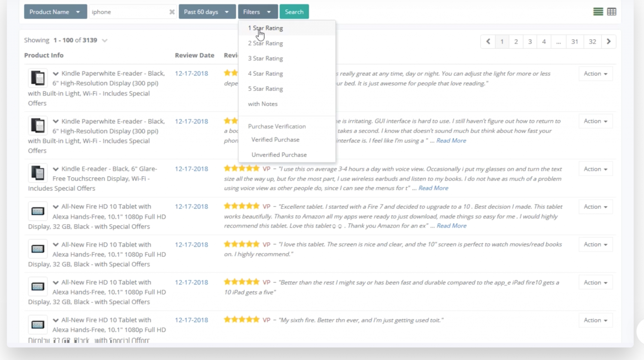The width and height of the screenshot is (644, 360).
Task: Expand Kindle E-reader Glare-Free row chevron
Action: [x=56, y=169]
